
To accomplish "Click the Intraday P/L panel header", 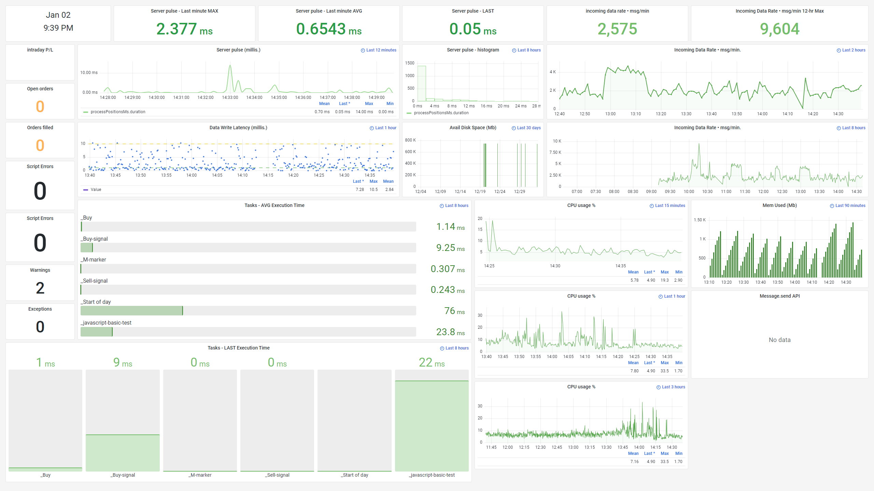I will tap(39, 49).
